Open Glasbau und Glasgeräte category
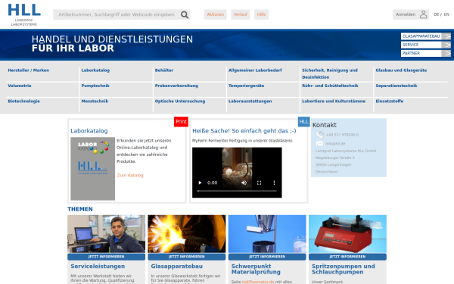The width and height of the screenshot is (454, 284). [401, 70]
